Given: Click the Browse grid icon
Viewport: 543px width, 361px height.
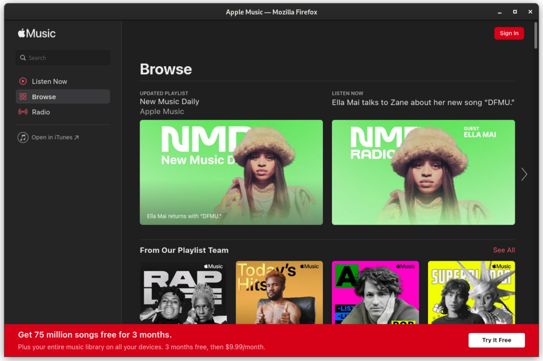Looking at the screenshot, I should (x=23, y=96).
